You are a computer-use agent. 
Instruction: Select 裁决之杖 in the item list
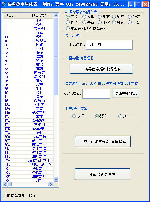[x=28, y=113]
